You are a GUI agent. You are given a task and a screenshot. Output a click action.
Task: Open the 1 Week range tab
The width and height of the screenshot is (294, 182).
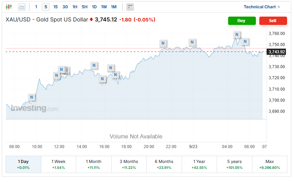pyautogui.click(x=59, y=164)
